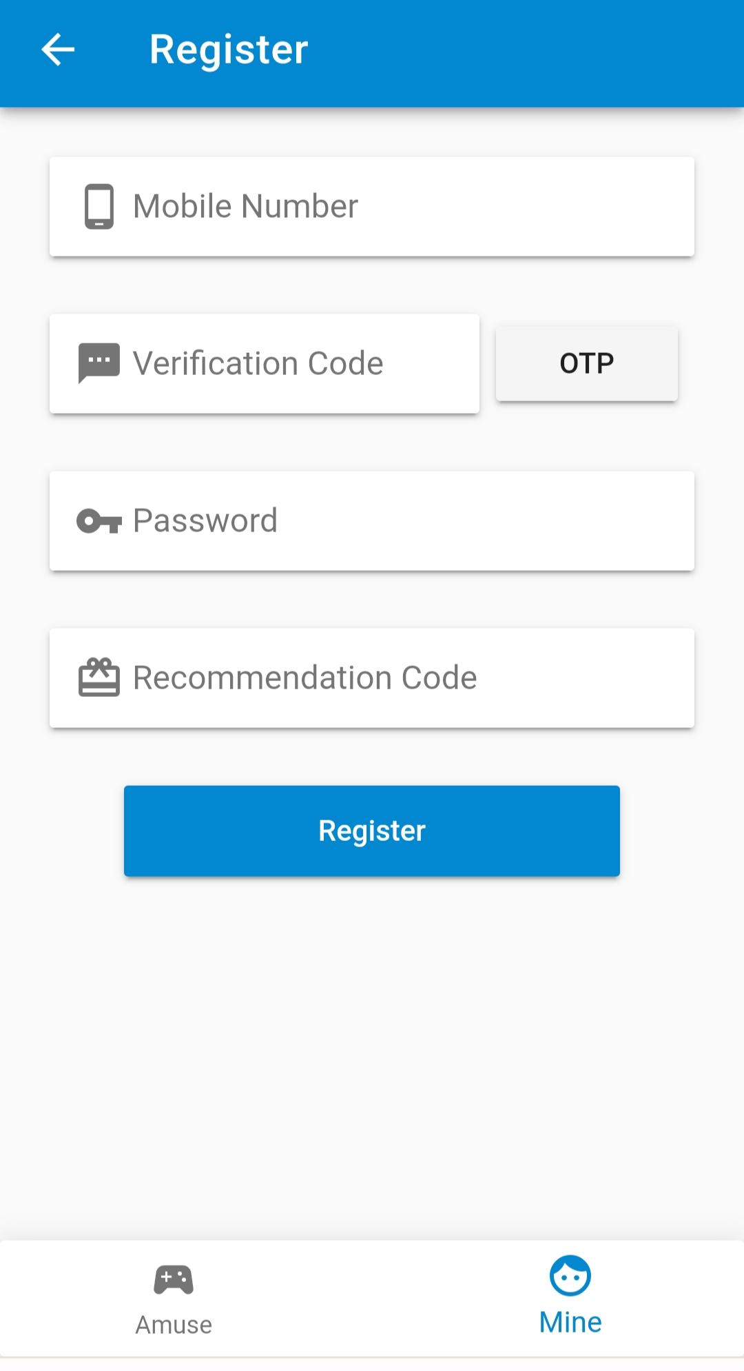
Task: Click the phone icon beside Mobile Number
Action: pos(99,206)
